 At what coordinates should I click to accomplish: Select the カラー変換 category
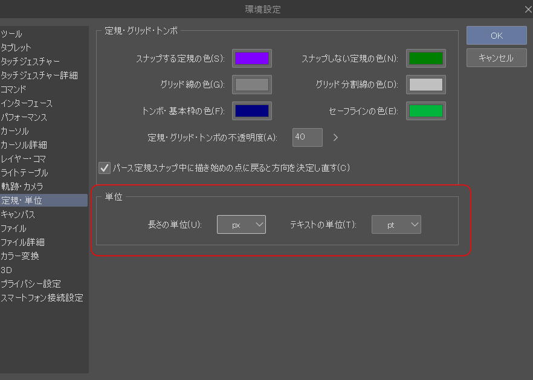20,256
